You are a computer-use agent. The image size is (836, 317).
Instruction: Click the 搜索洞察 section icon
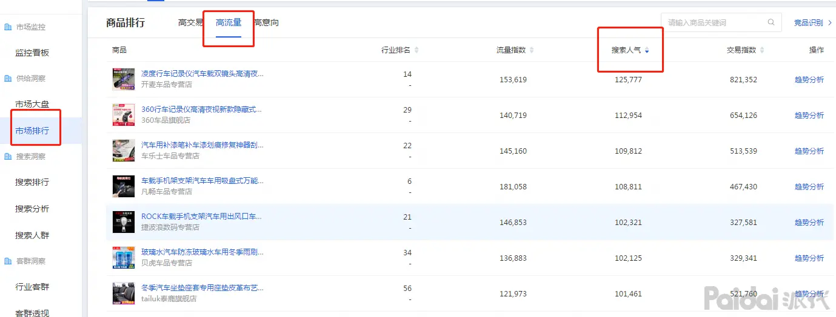pos(8,157)
